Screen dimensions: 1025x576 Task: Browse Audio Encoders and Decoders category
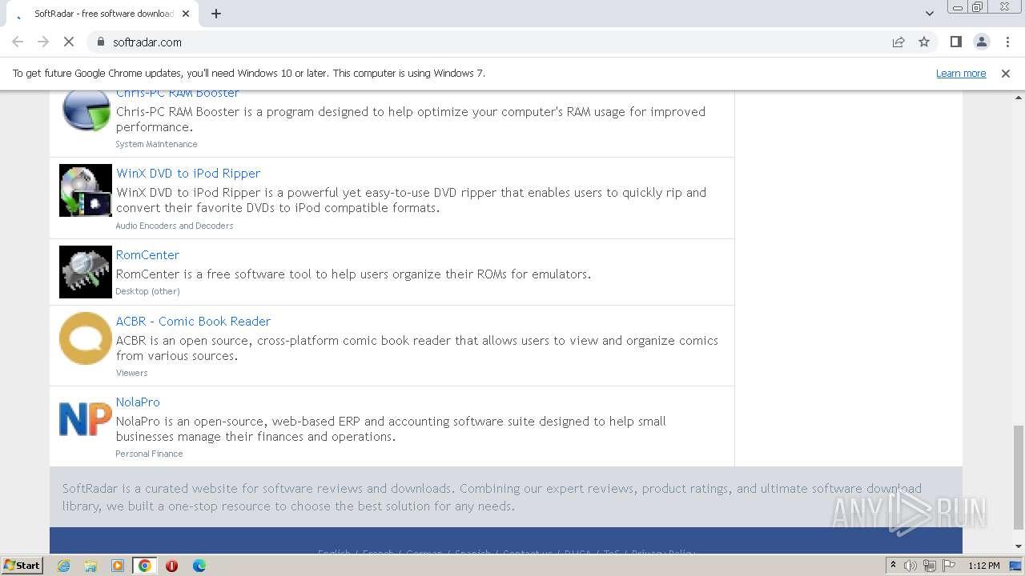175,226
